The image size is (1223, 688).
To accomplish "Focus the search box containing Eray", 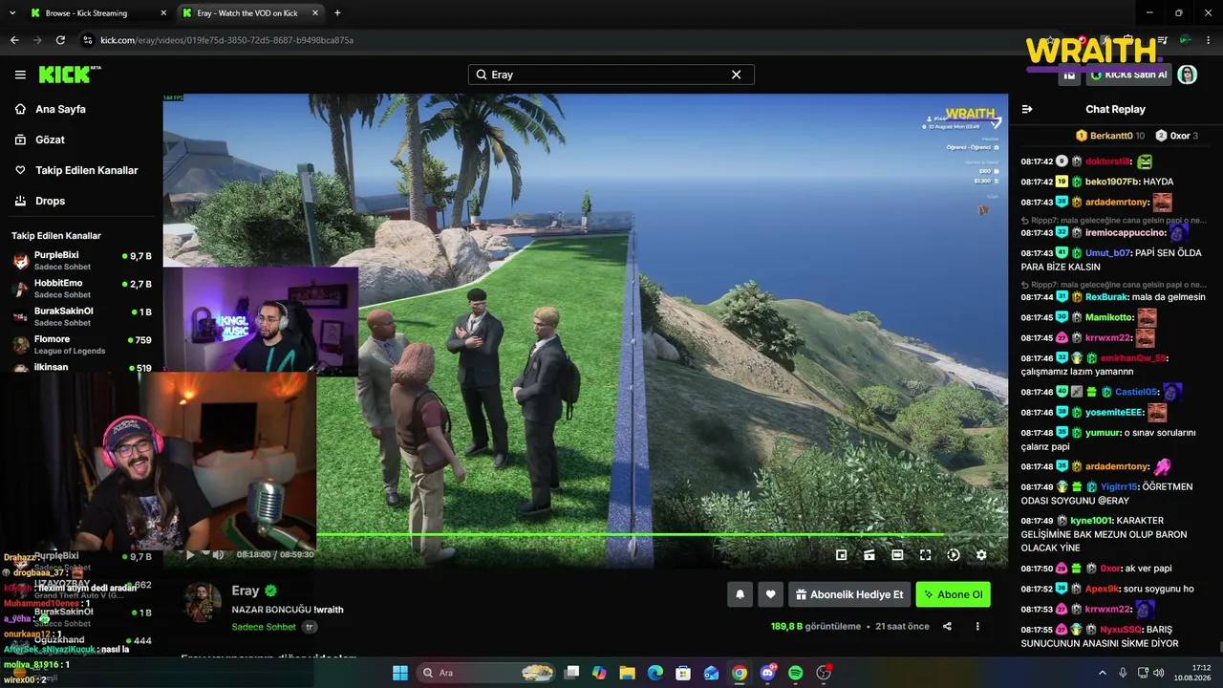I will (611, 75).
